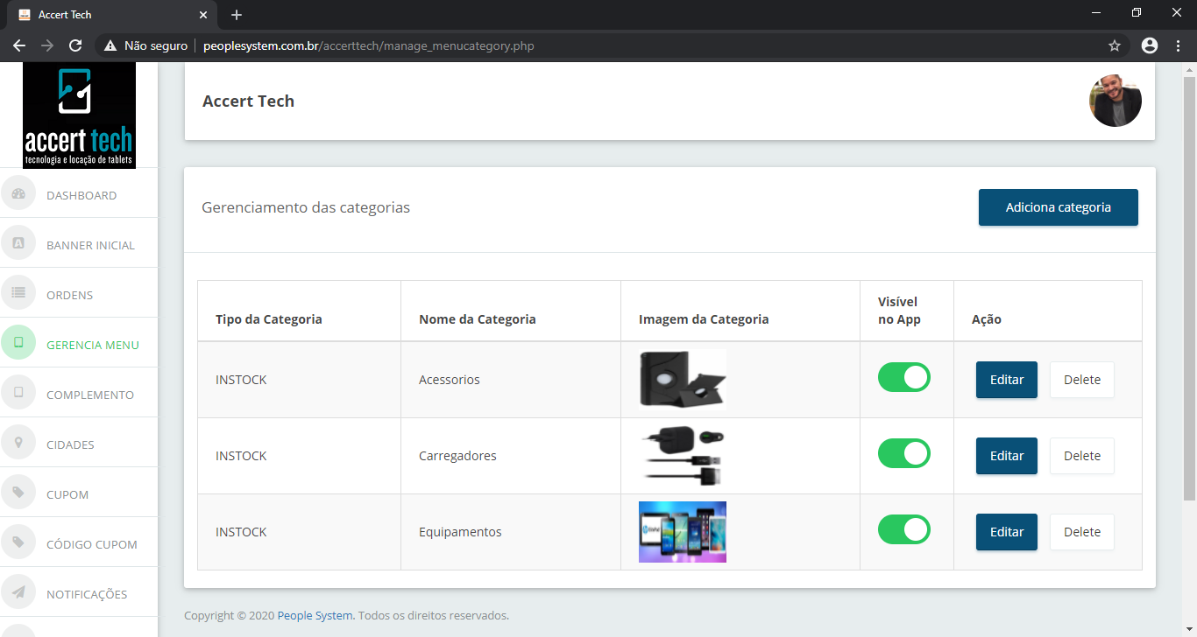Bookmark this page with the star icon
This screenshot has height=637, width=1197.
coord(1115,45)
